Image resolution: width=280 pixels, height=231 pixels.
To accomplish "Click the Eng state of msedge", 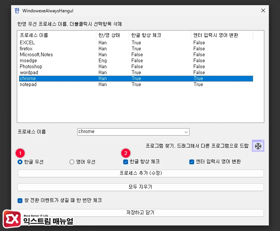I will (103, 61).
